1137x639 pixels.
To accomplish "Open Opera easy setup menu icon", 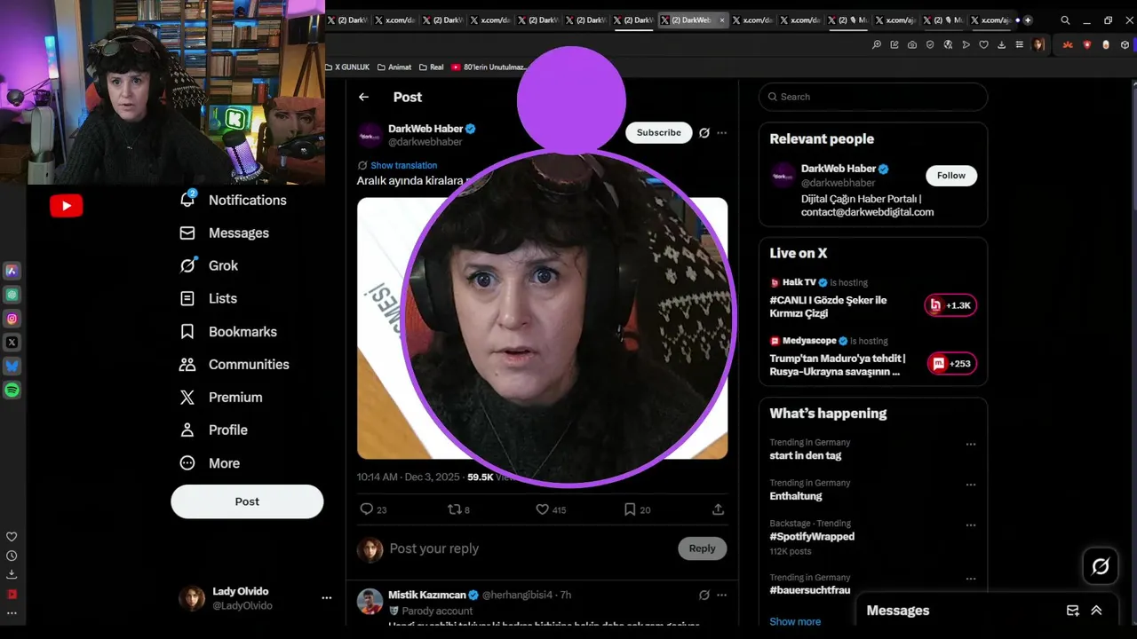I will coord(1020,44).
